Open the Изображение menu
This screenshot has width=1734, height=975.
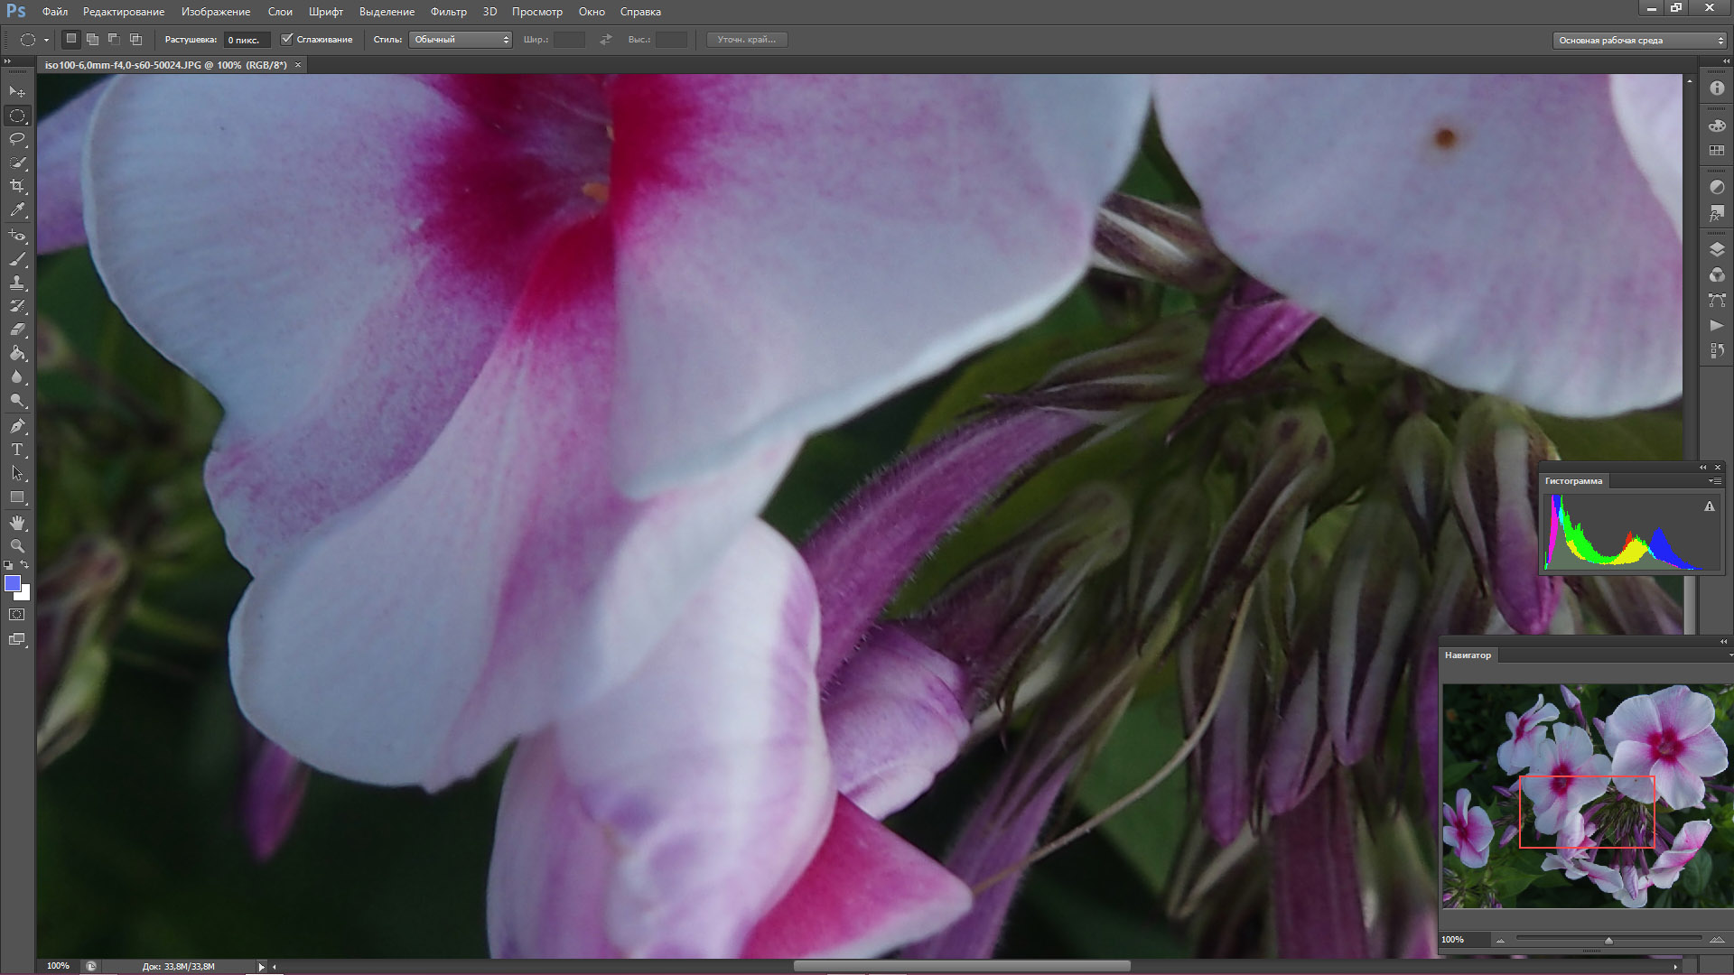[215, 12]
